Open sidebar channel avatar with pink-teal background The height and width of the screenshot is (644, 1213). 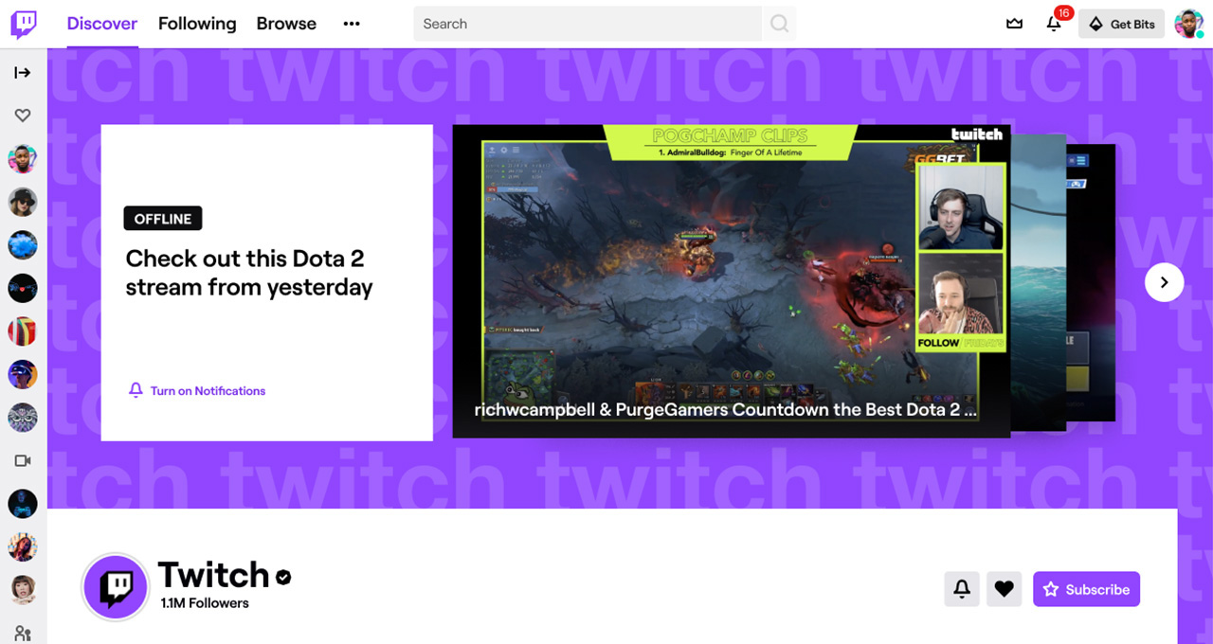pyautogui.click(x=23, y=159)
